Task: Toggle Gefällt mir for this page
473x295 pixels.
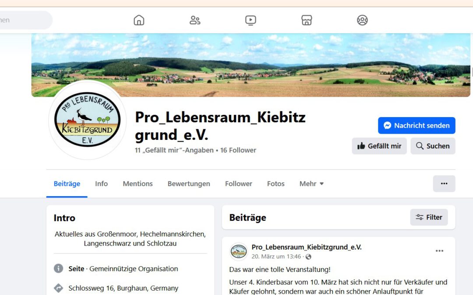Action: 379,146
